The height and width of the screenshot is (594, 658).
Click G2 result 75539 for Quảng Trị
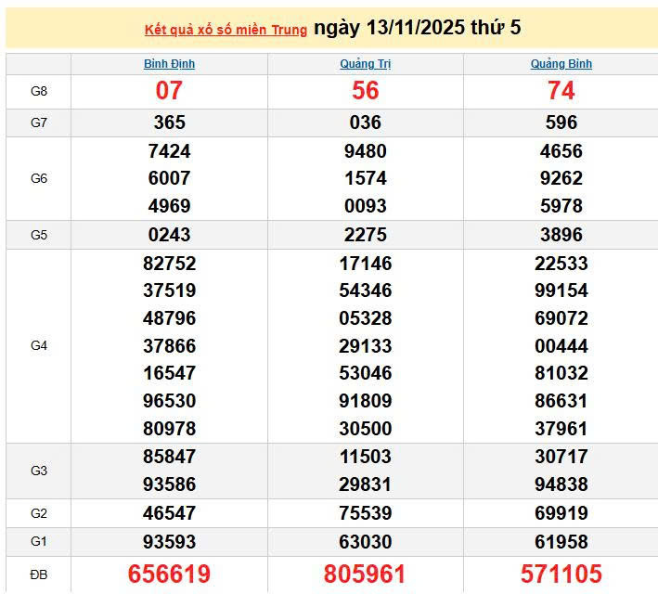(x=365, y=513)
